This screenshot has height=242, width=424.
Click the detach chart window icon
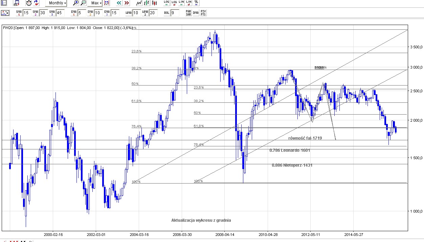[16, 3]
